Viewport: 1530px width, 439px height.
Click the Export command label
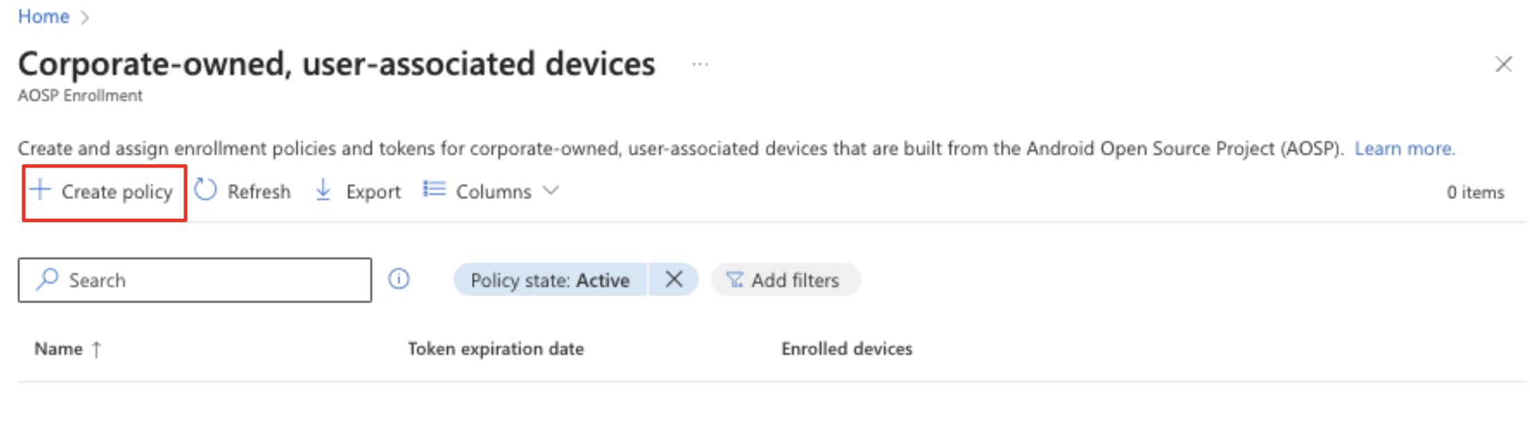tap(373, 191)
